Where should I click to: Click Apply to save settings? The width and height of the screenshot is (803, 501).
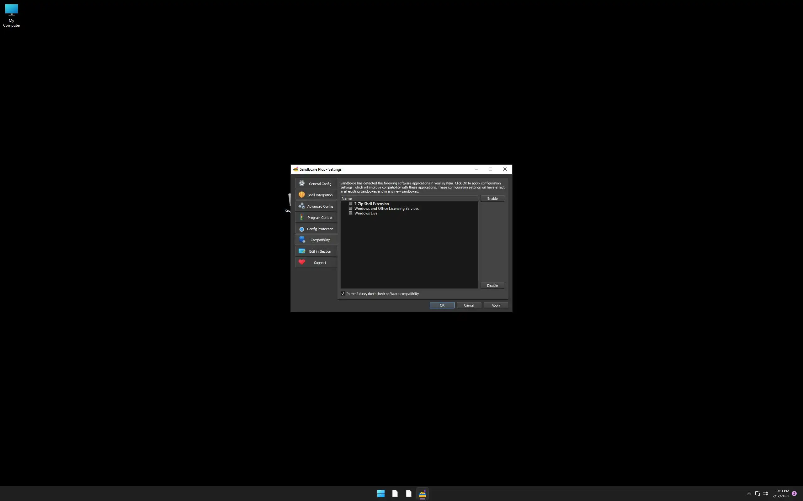[x=495, y=305]
